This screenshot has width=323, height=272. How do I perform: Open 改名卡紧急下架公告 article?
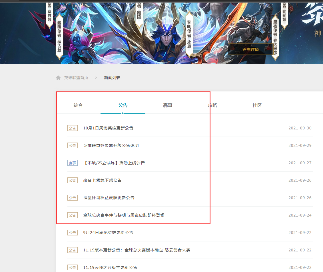pos(102,180)
